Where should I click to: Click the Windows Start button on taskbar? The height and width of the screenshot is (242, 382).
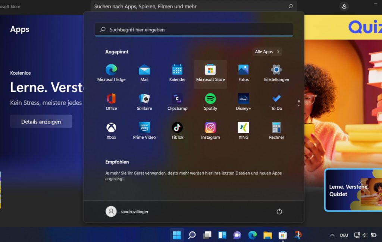pyautogui.click(x=176, y=235)
